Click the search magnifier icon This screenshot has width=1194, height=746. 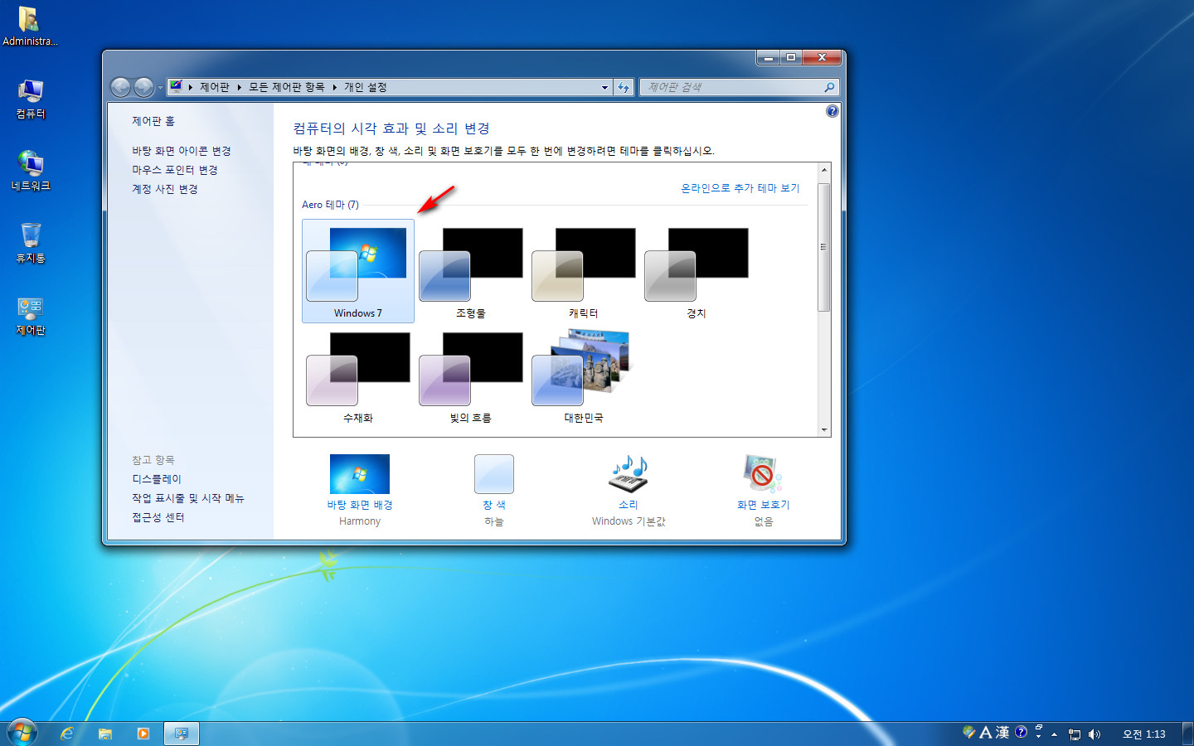pos(829,87)
